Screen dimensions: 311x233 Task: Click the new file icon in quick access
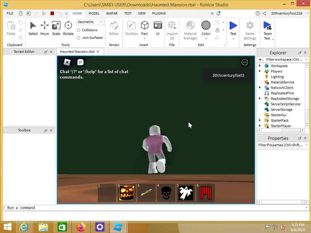click(20, 13)
